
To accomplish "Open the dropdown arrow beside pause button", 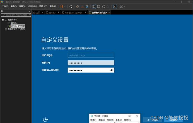I will [65, 6].
